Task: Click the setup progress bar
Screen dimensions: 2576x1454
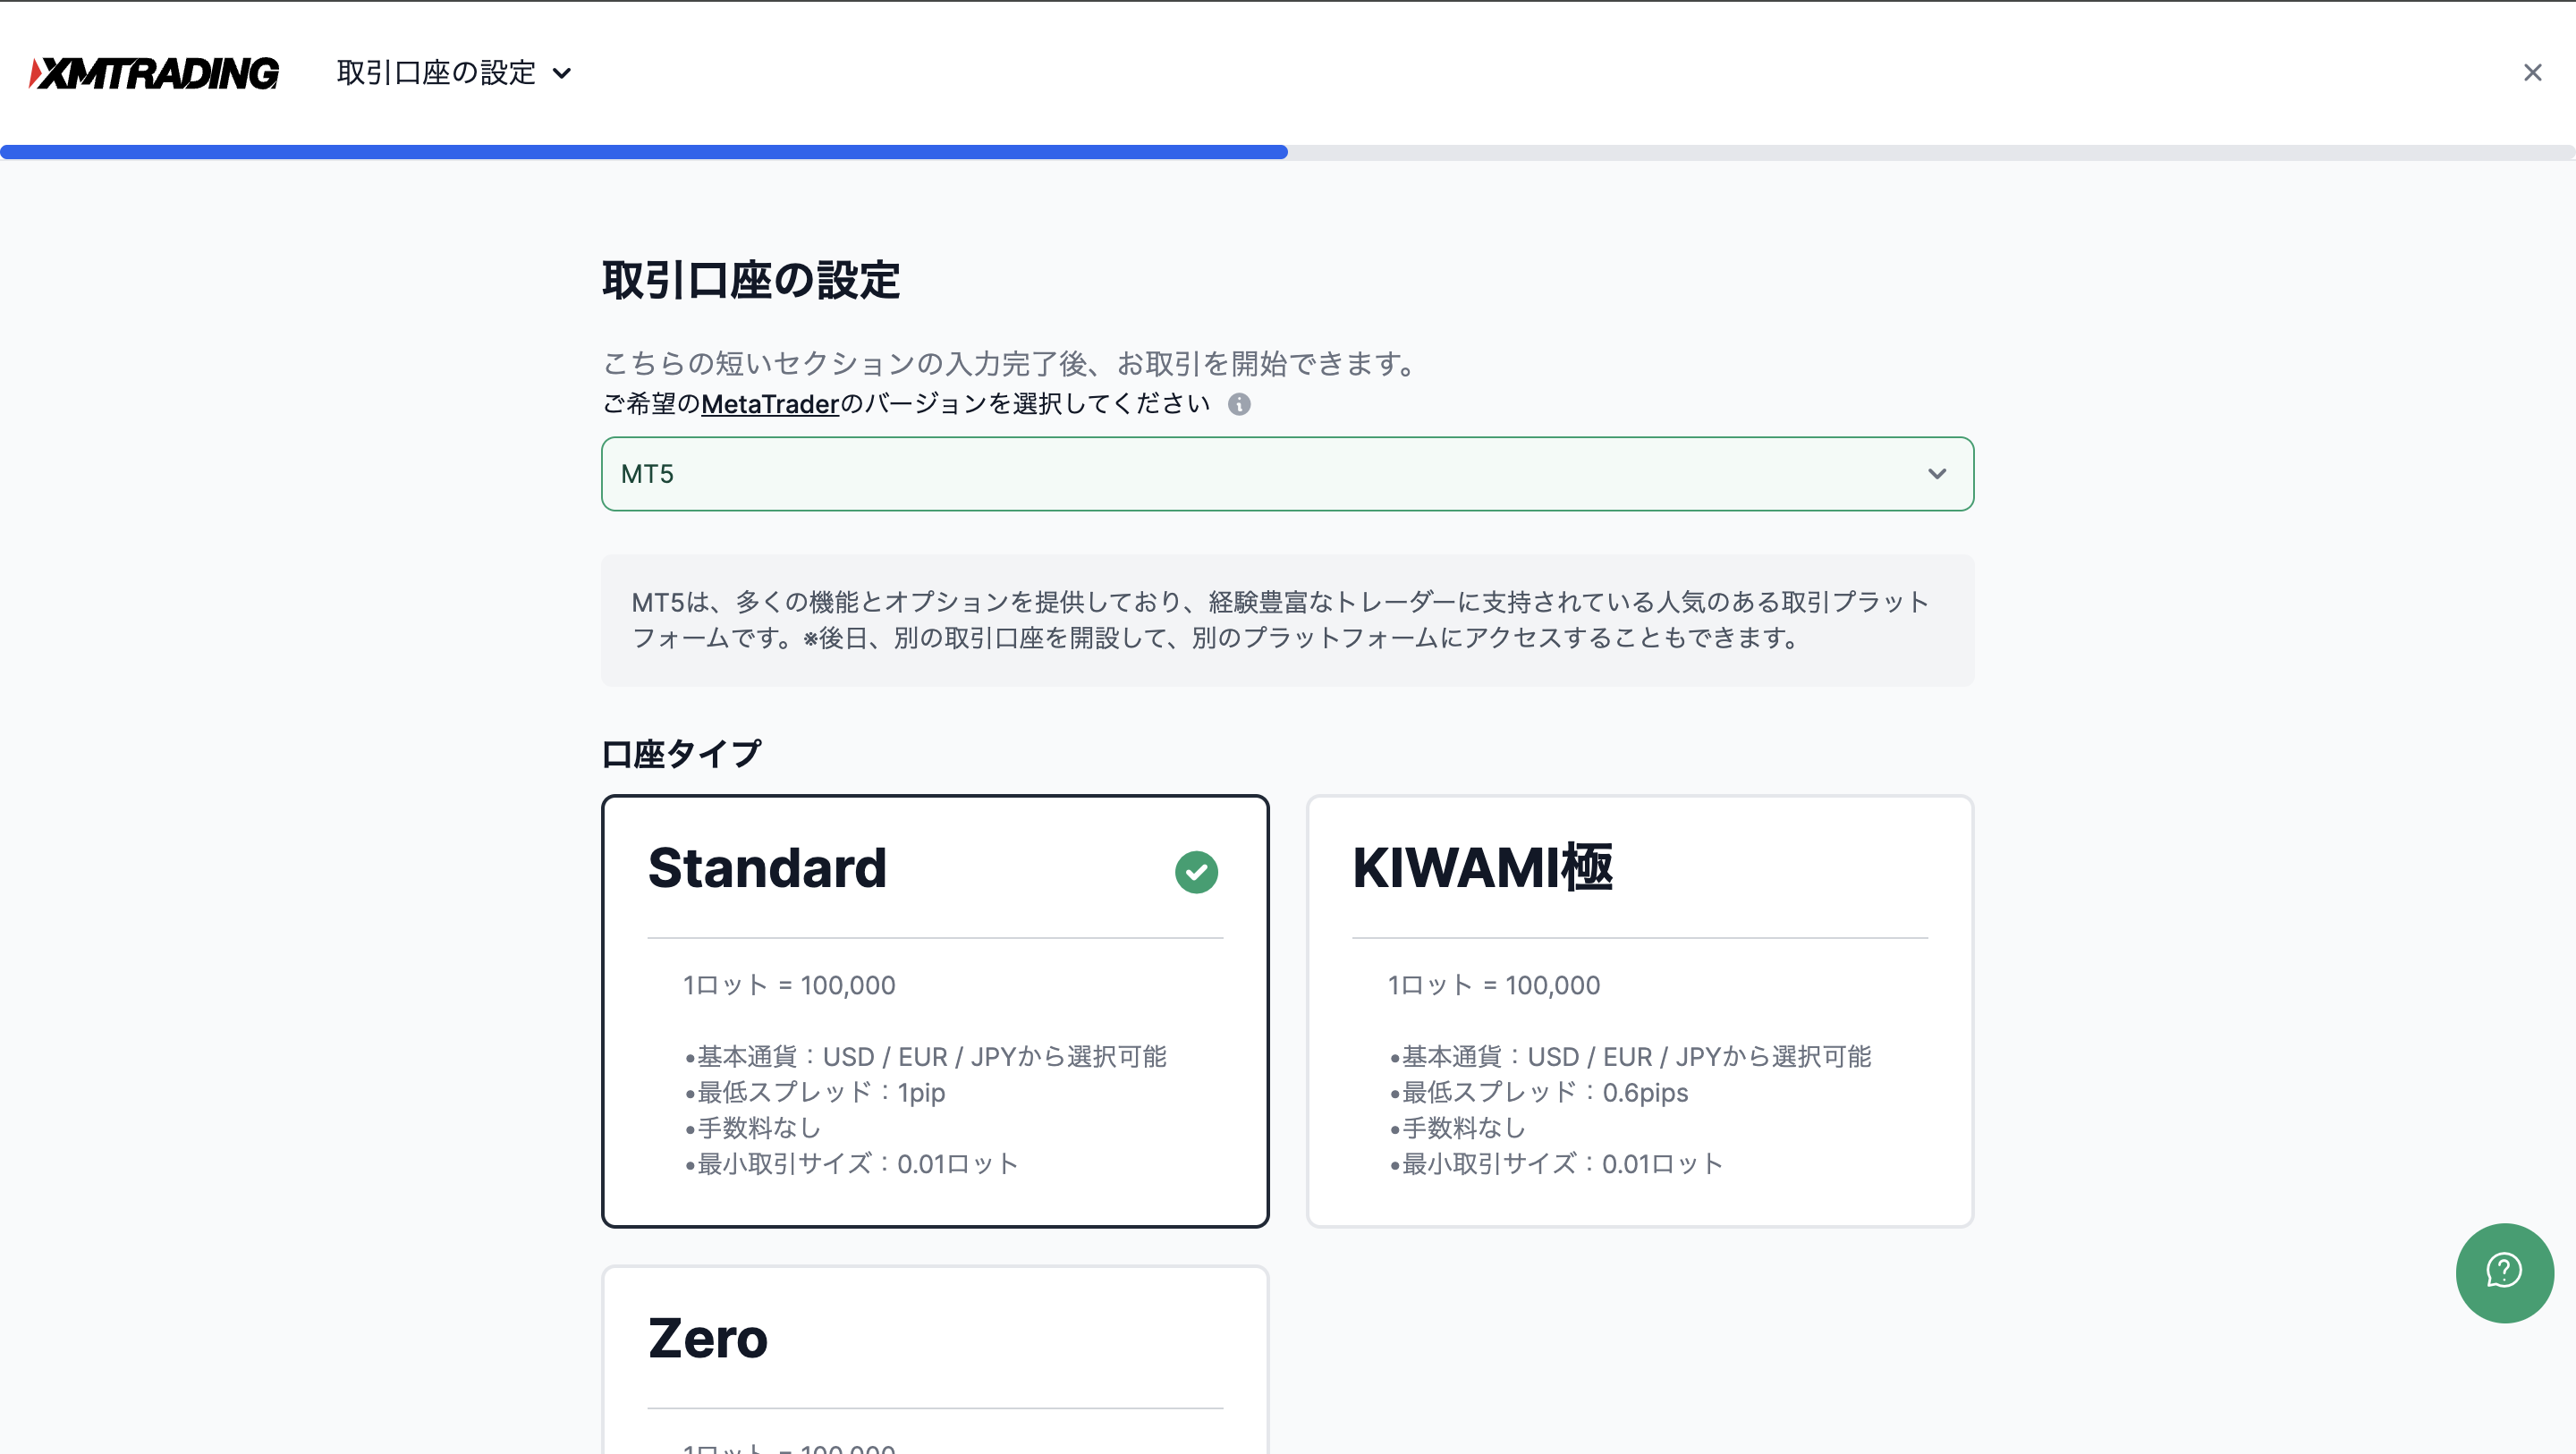Action: pos(1288,152)
